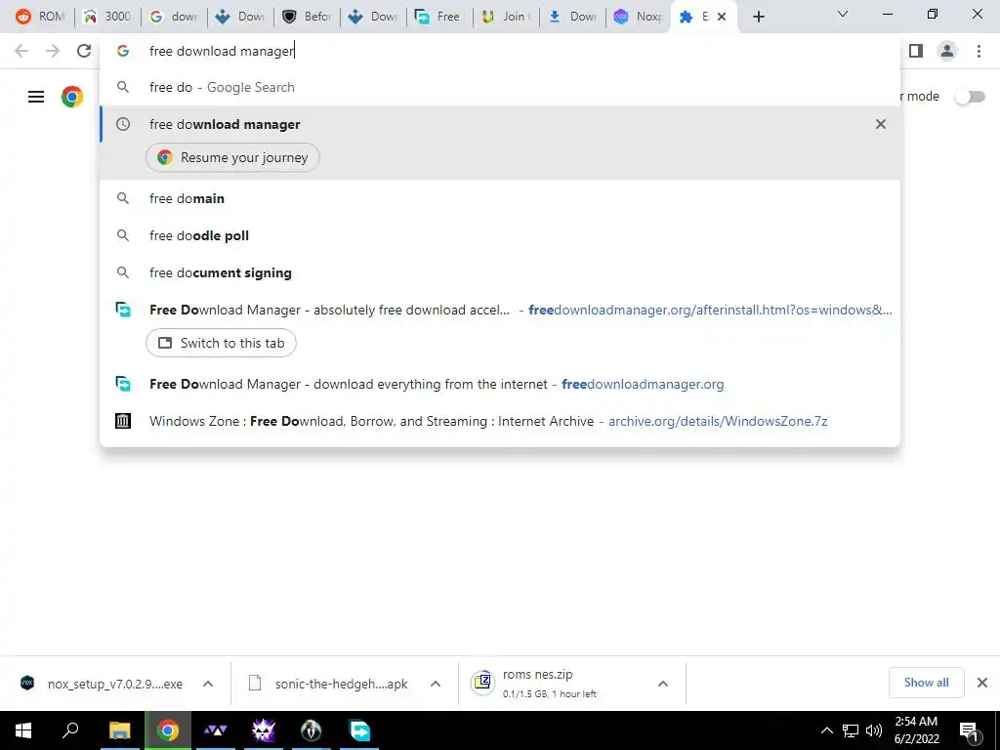1000x750 pixels.
Task: Open the round dark-figure app on taskbar
Action: 311,730
